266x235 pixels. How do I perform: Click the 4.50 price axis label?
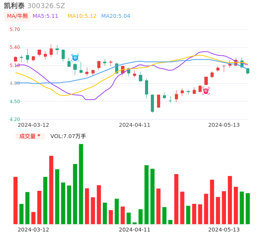(15, 102)
